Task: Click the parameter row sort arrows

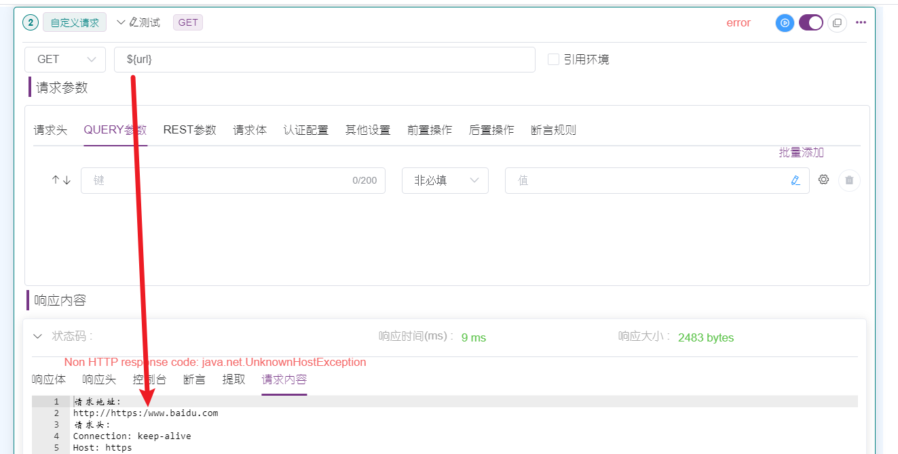Action: [61, 180]
